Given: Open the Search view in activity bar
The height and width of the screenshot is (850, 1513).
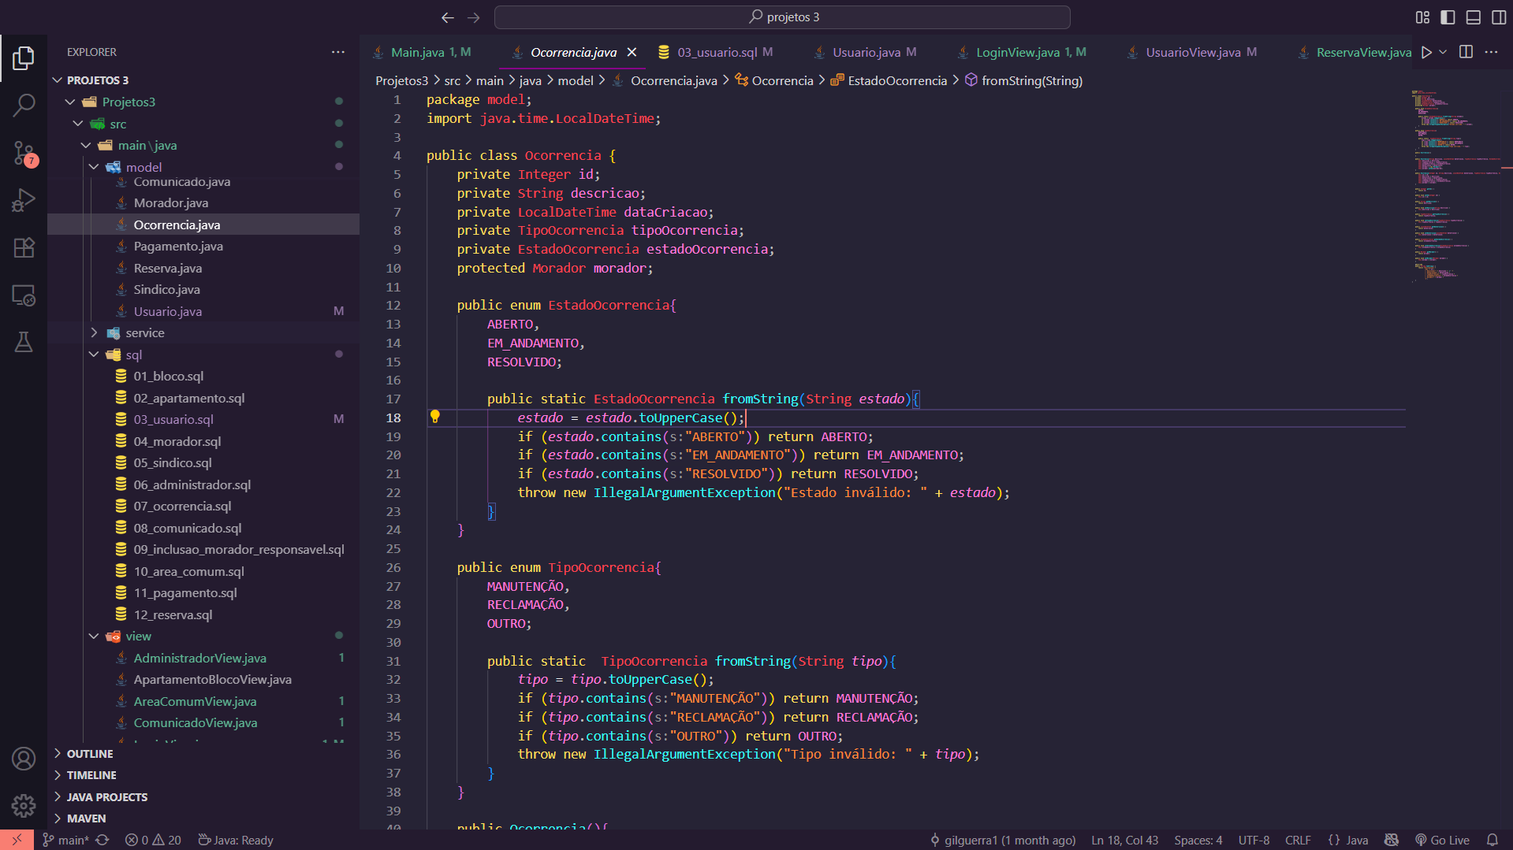Looking at the screenshot, I should point(24,105).
